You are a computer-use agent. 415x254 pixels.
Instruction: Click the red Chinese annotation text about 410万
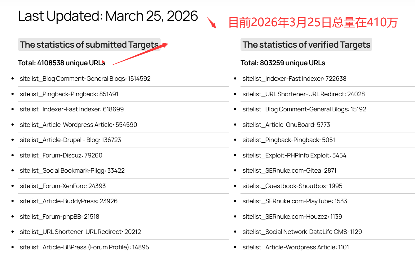pyautogui.click(x=313, y=23)
